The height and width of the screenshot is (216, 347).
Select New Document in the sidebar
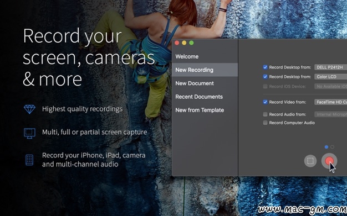tap(205, 83)
